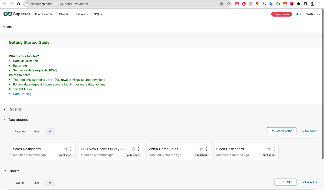Viewport: 324px width, 190px height.
Task: Click the DASHBOARD creation button
Action: 282,131
